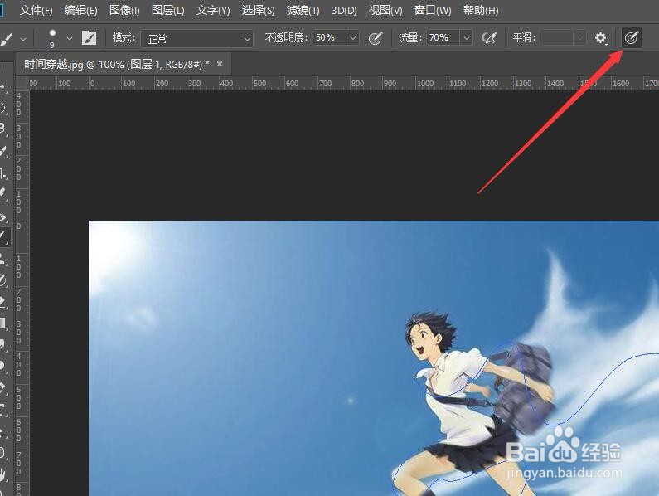Select the Red Eye tool in toolbox

pos(3,217)
